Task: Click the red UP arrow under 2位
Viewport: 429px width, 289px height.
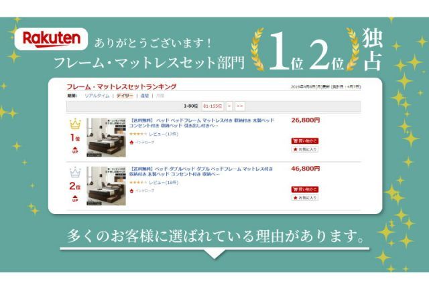Action: click(x=75, y=199)
